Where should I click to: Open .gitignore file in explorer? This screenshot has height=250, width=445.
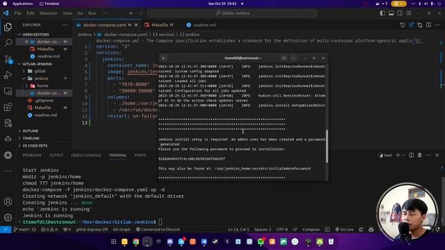click(x=44, y=100)
